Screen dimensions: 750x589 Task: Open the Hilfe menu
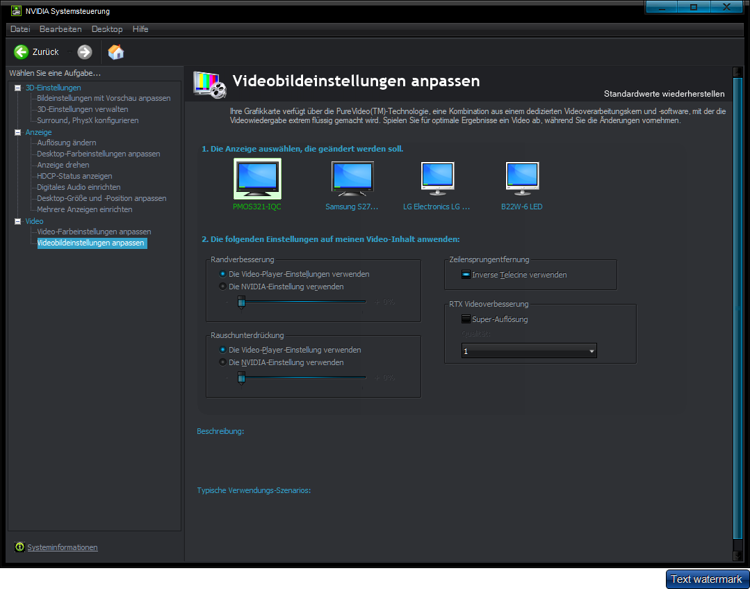click(140, 29)
